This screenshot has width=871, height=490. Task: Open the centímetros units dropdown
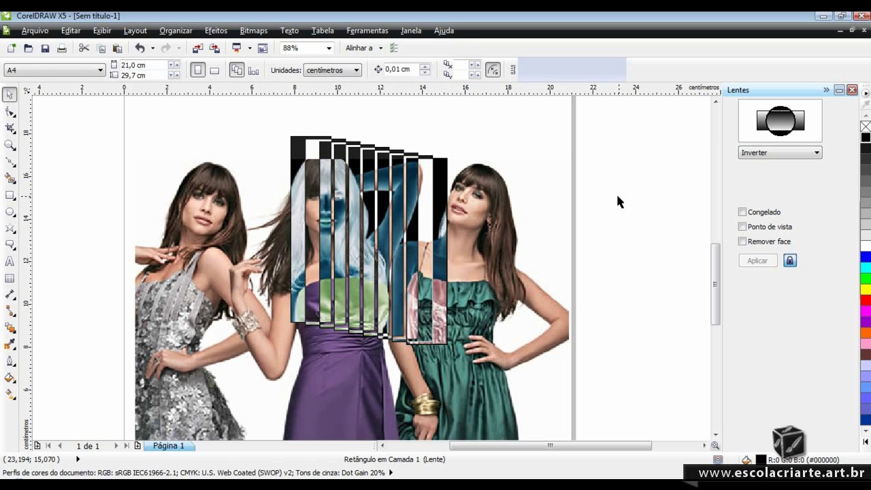(333, 70)
